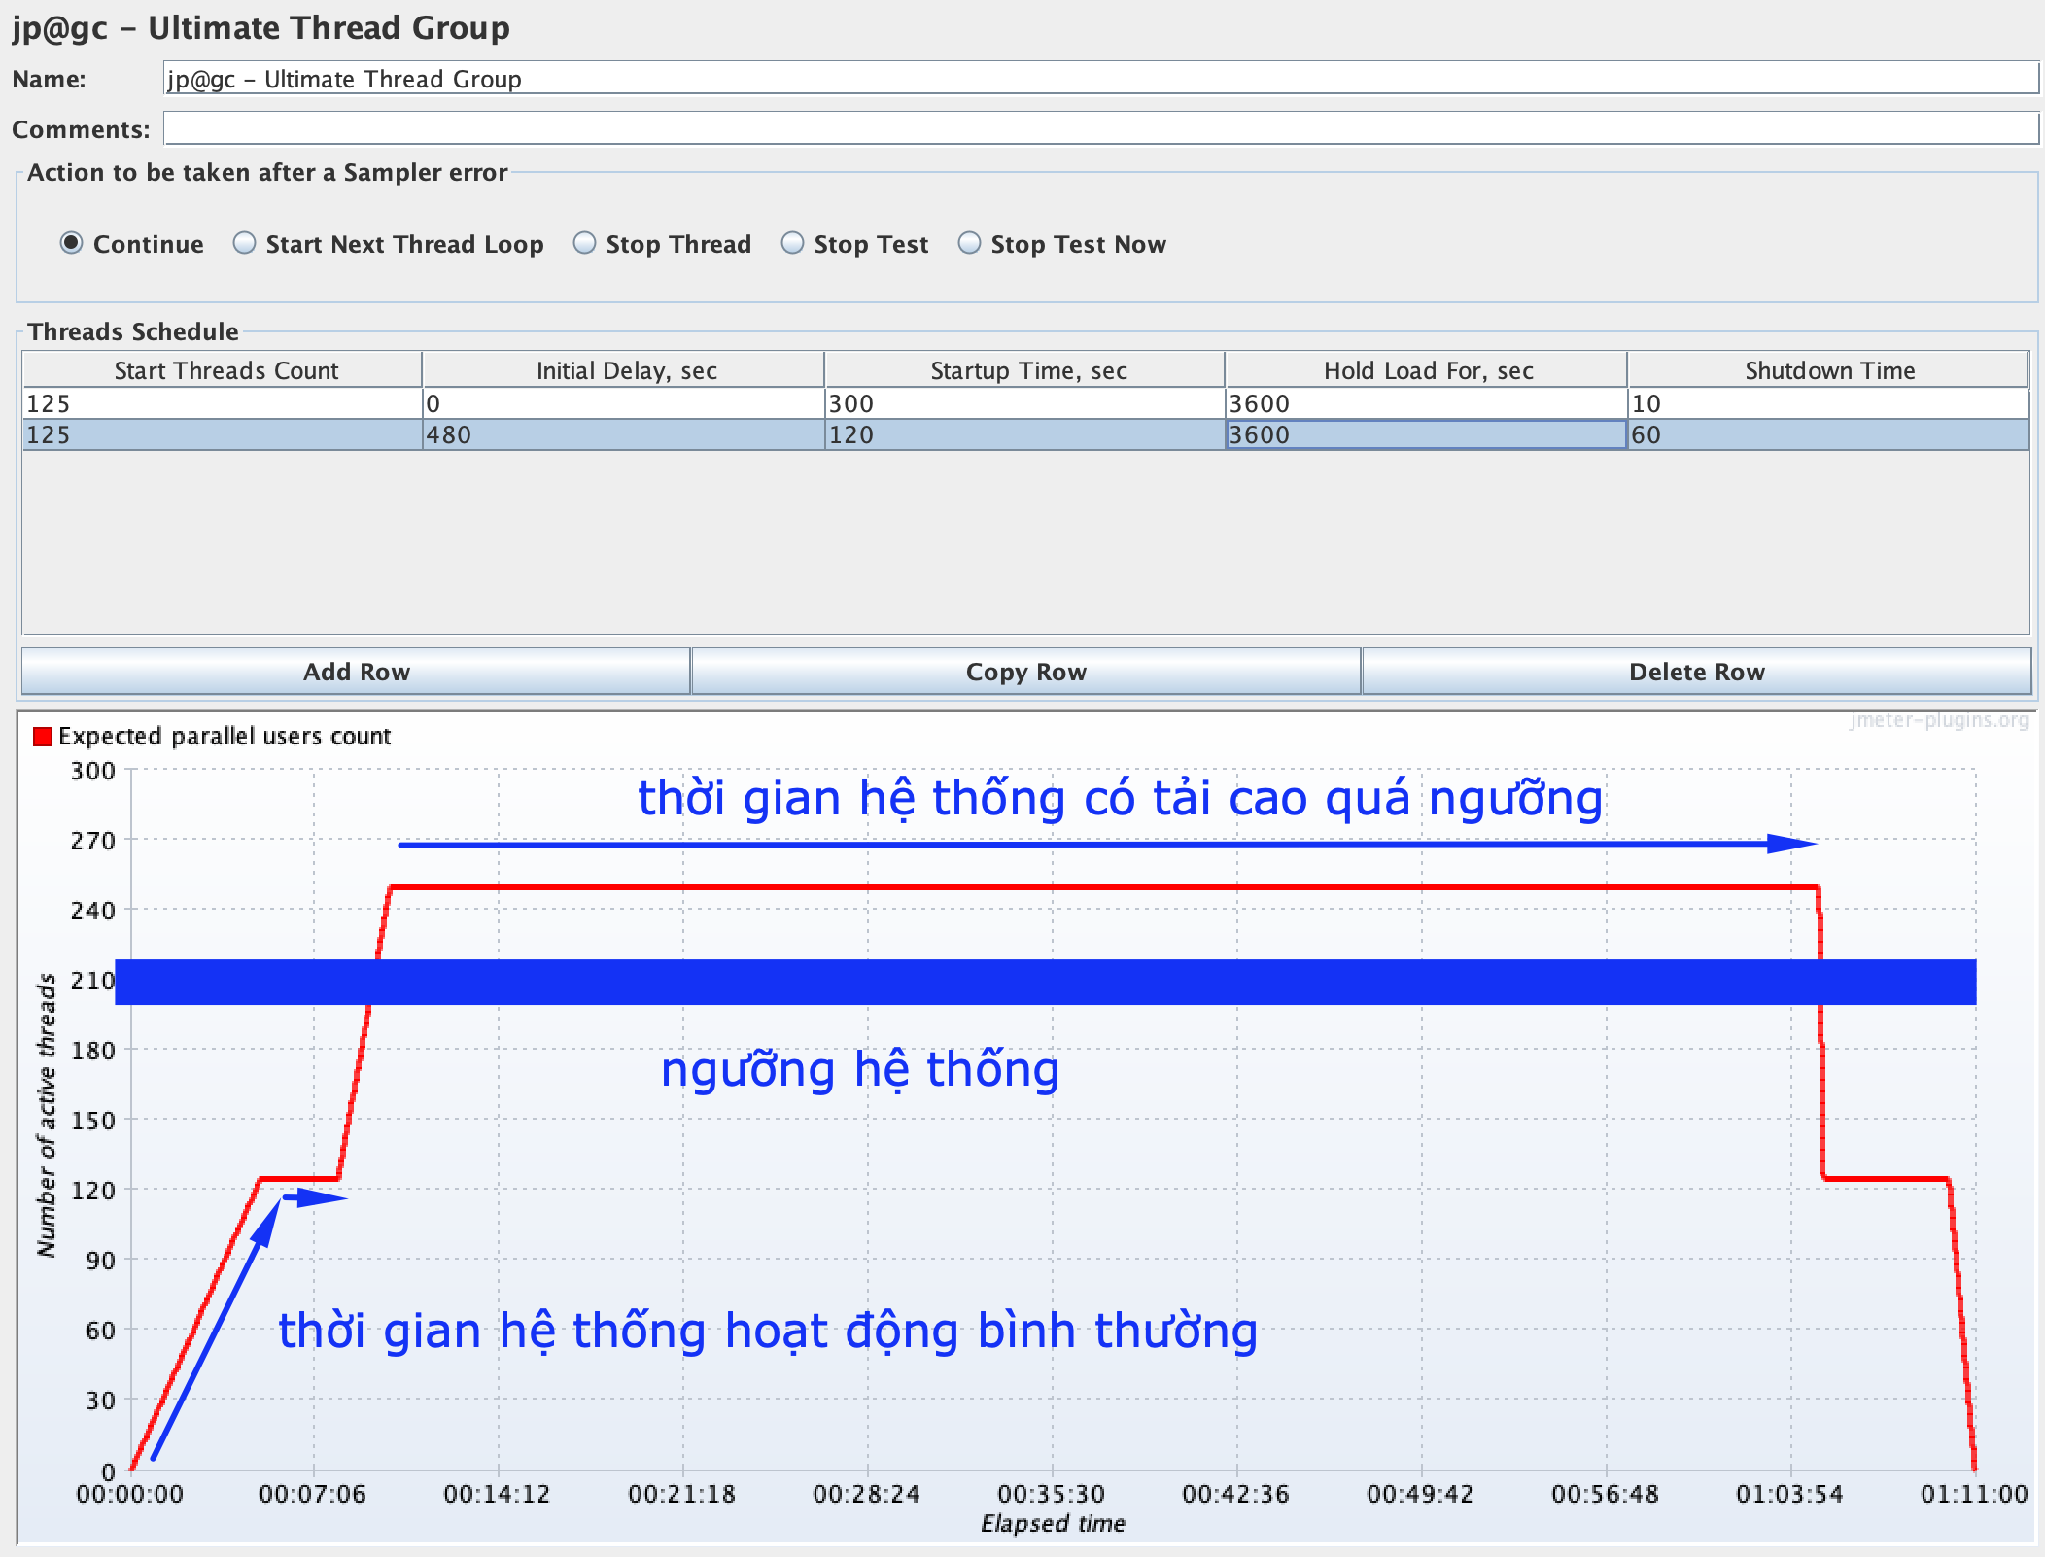Select Start Next Thread Loop option
2045x1557 pixels.
245,243
